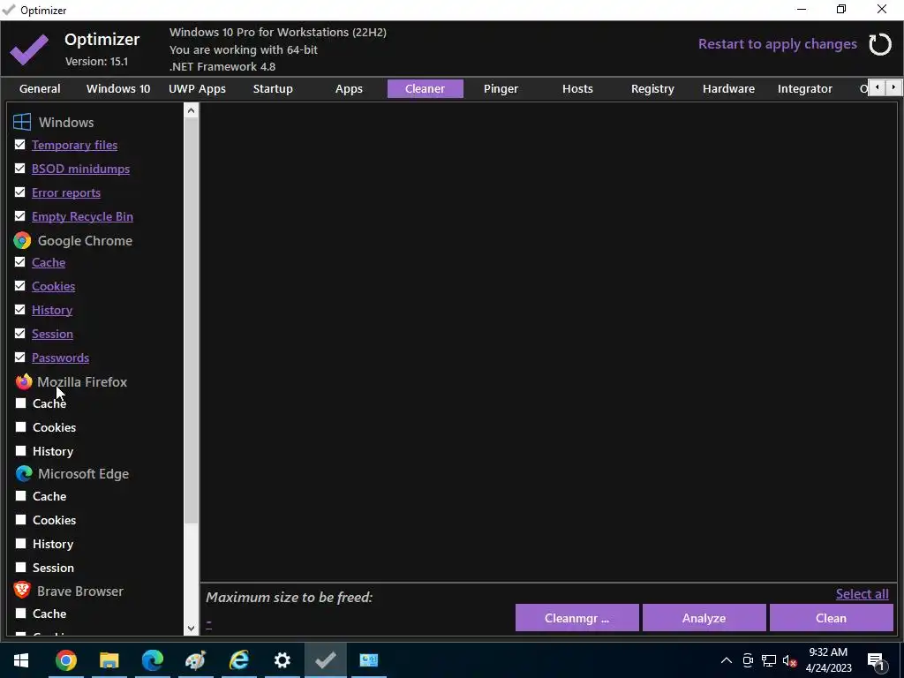
Task: Click the Mozilla Firefox icon in cleaner list
Action: pyautogui.click(x=24, y=381)
